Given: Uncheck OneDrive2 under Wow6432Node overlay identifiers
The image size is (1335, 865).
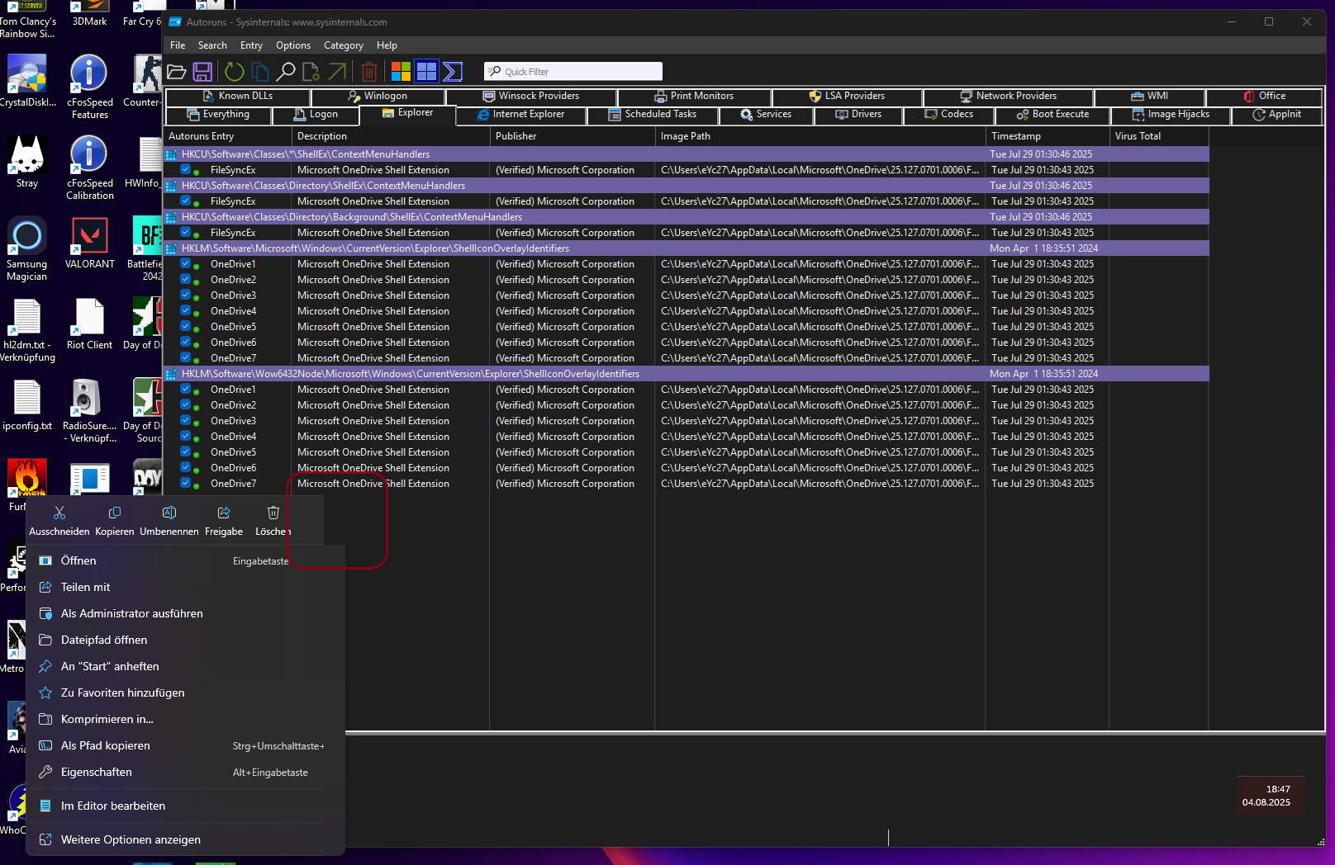Looking at the screenshot, I should (x=186, y=404).
